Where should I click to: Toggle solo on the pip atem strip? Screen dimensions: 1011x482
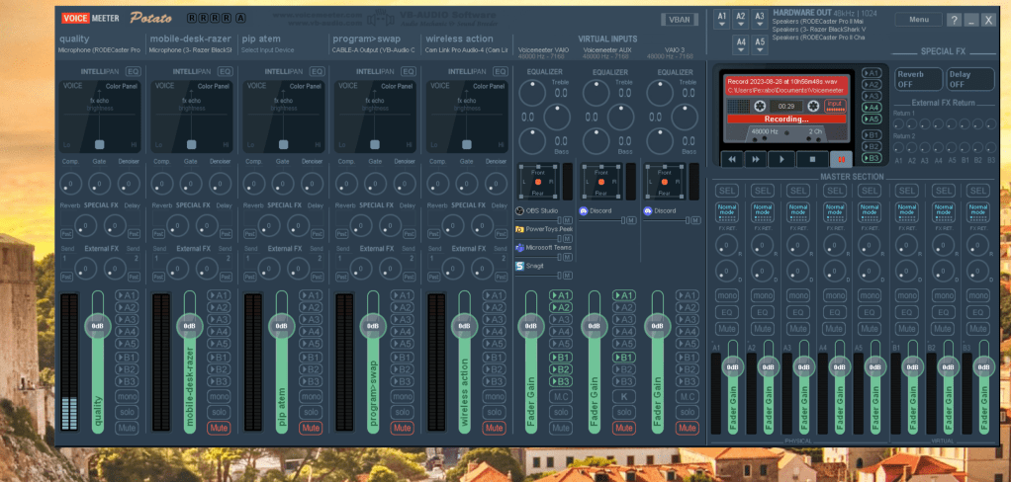pyautogui.click(x=311, y=412)
